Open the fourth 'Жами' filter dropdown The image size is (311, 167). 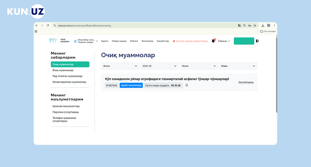coord(238,66)
